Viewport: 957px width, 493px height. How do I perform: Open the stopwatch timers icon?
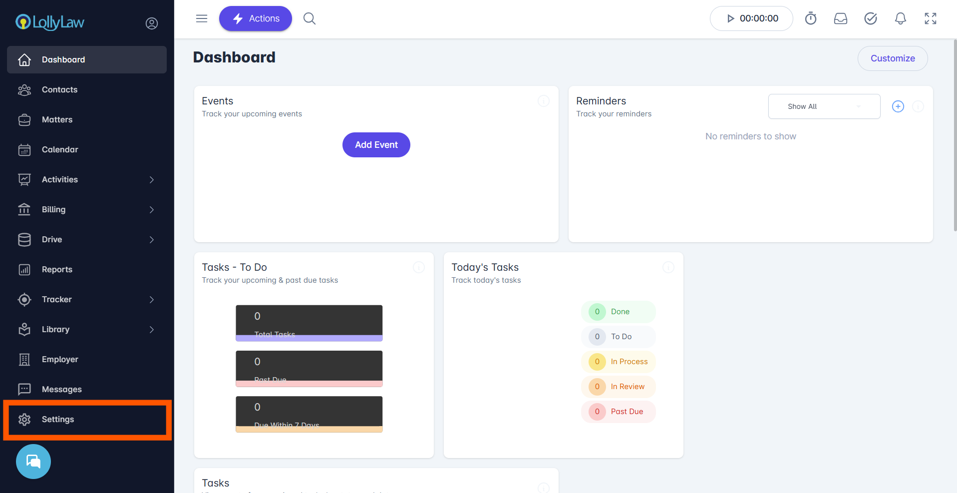tap(811, 18)
